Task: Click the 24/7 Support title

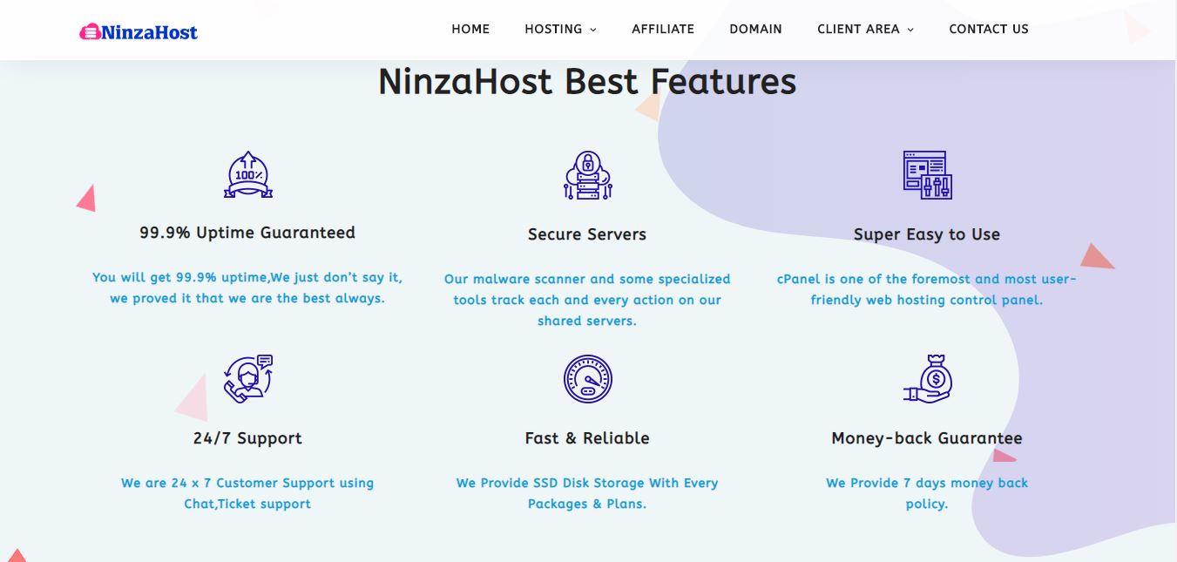Action: tap(247, 438)
